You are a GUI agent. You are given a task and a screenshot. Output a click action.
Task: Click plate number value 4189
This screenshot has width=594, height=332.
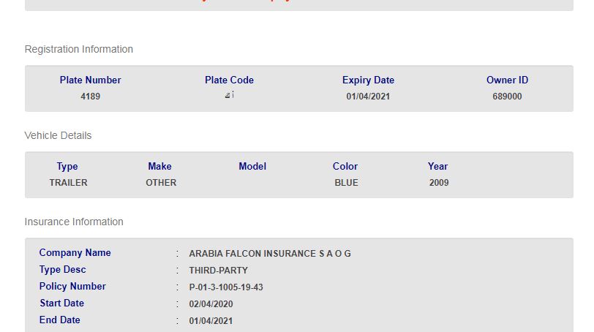click(91, 97)
